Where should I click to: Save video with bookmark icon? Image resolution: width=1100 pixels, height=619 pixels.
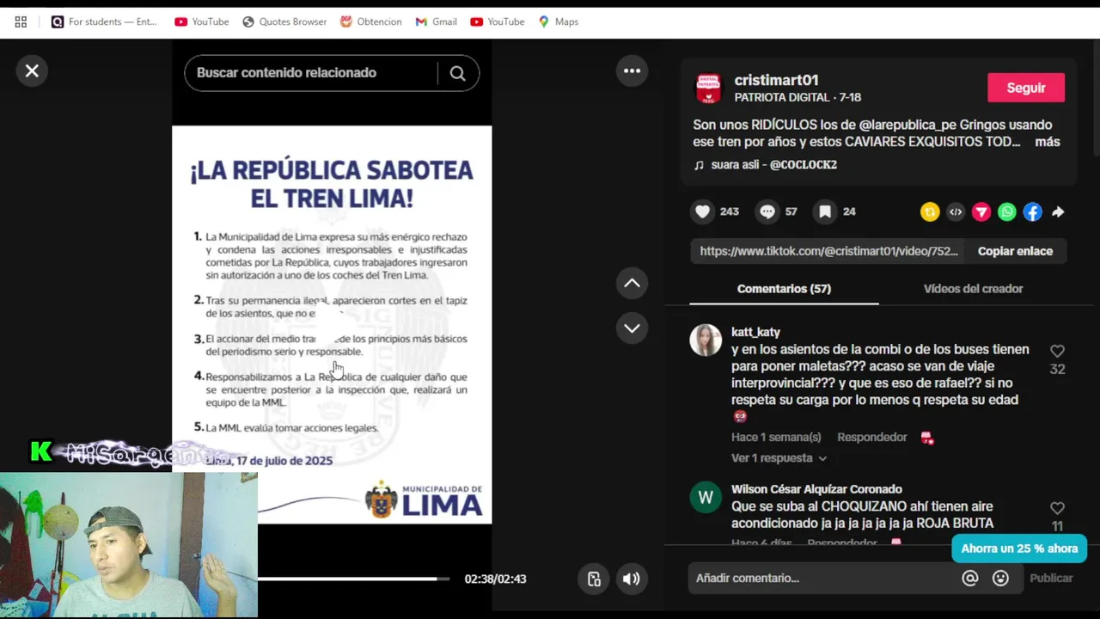825,211
